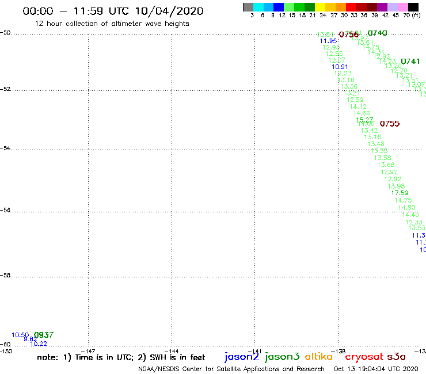Screen dimensions: 426x374
Task: Click the pink swatch in the color scale
Action: (x=402, y=7)
